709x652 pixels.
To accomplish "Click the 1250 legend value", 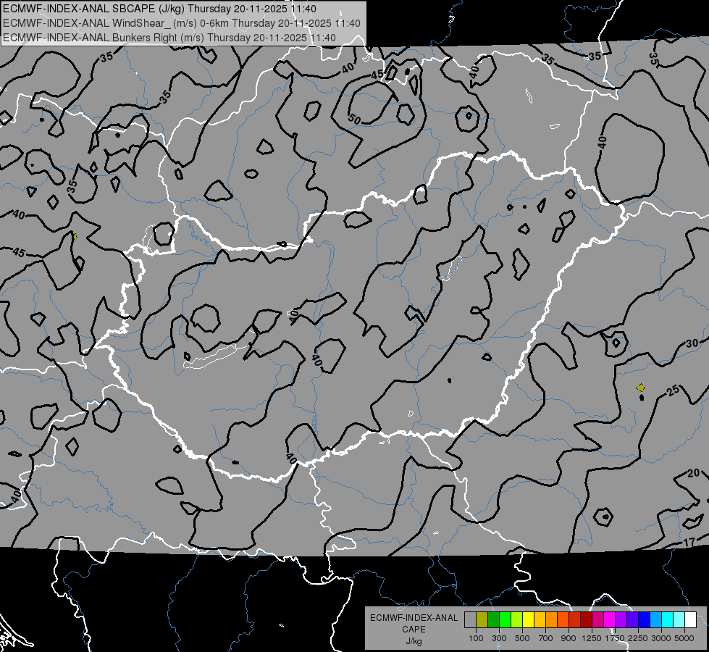I will [x=592, y=638].
